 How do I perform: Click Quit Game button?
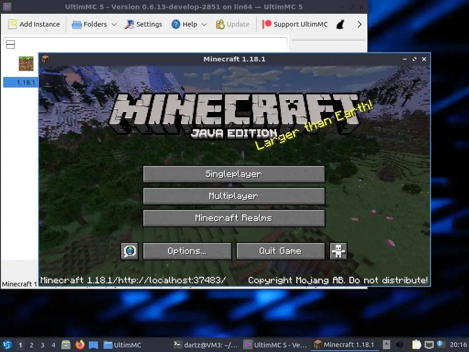(x=281, y=251)
